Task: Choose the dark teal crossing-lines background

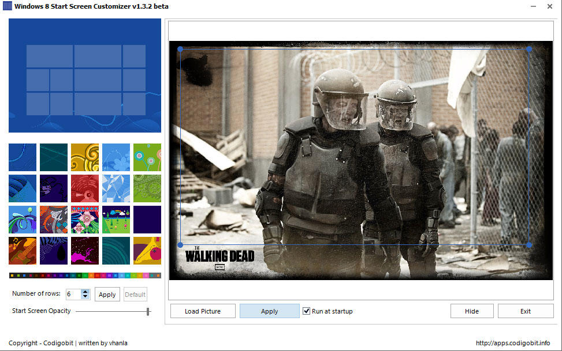Action: point(53,157)
